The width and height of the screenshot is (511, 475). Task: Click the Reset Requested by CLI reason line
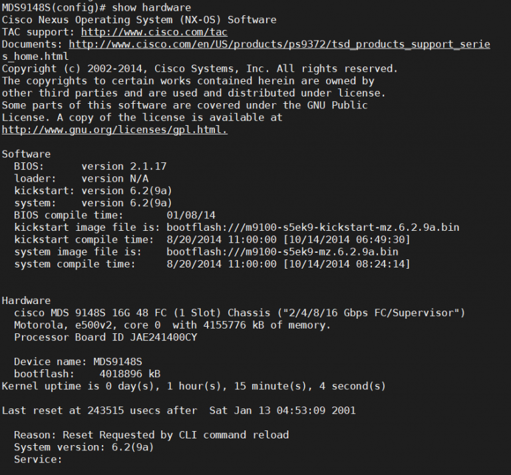click(x=152, y=435)
